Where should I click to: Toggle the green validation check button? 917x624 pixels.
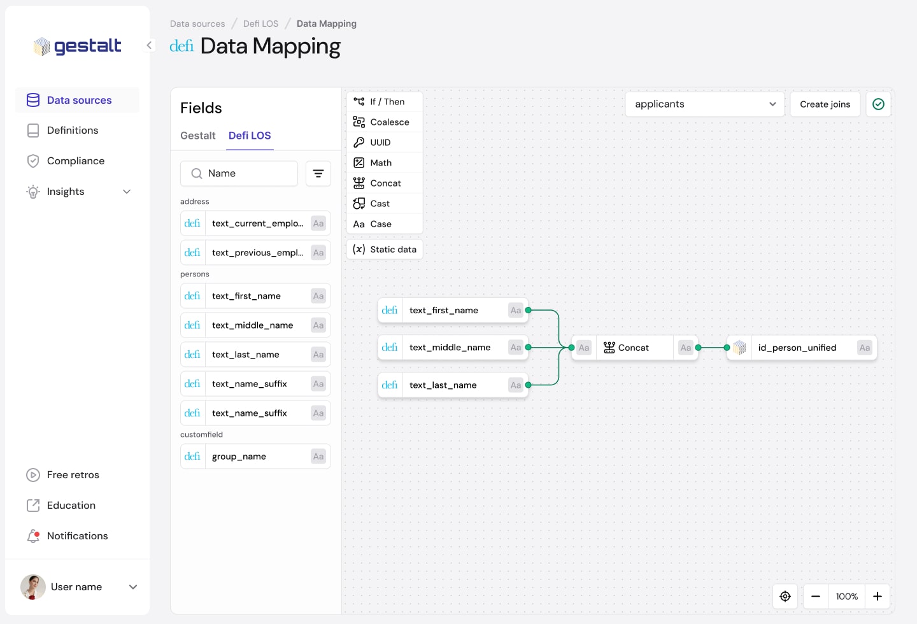pyautogui.click(x=878, y=104)
